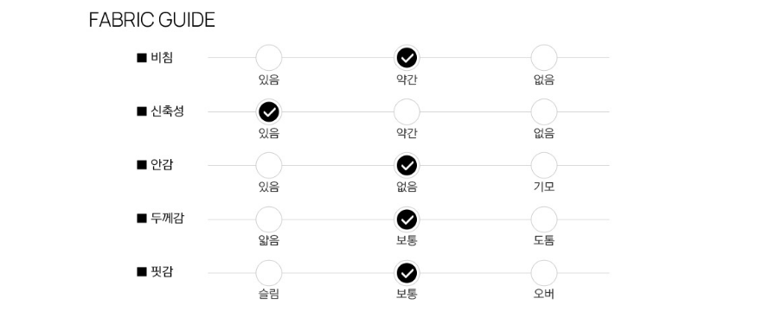Choose 없음 circle in 신축성 row
The image size is (782, 324).
click(x=544, y=111)
